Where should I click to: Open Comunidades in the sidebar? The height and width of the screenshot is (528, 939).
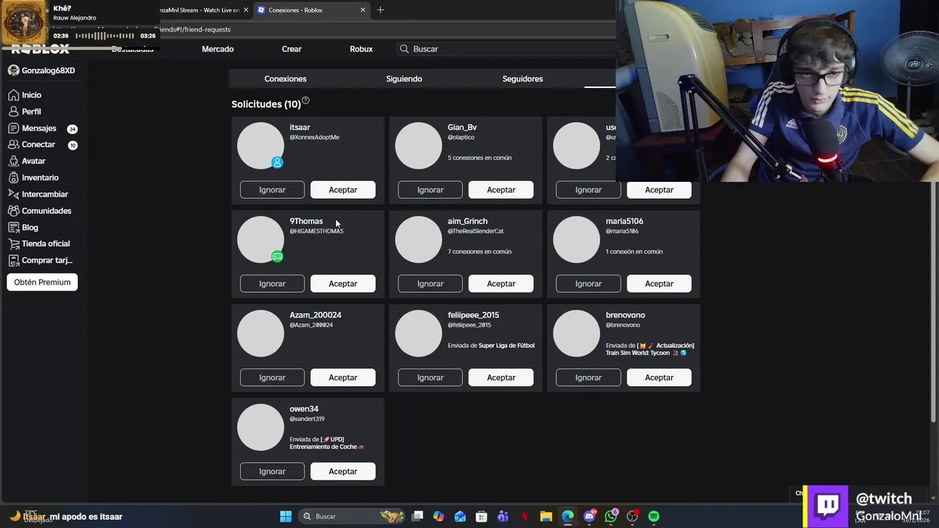(x=40, y=210)
